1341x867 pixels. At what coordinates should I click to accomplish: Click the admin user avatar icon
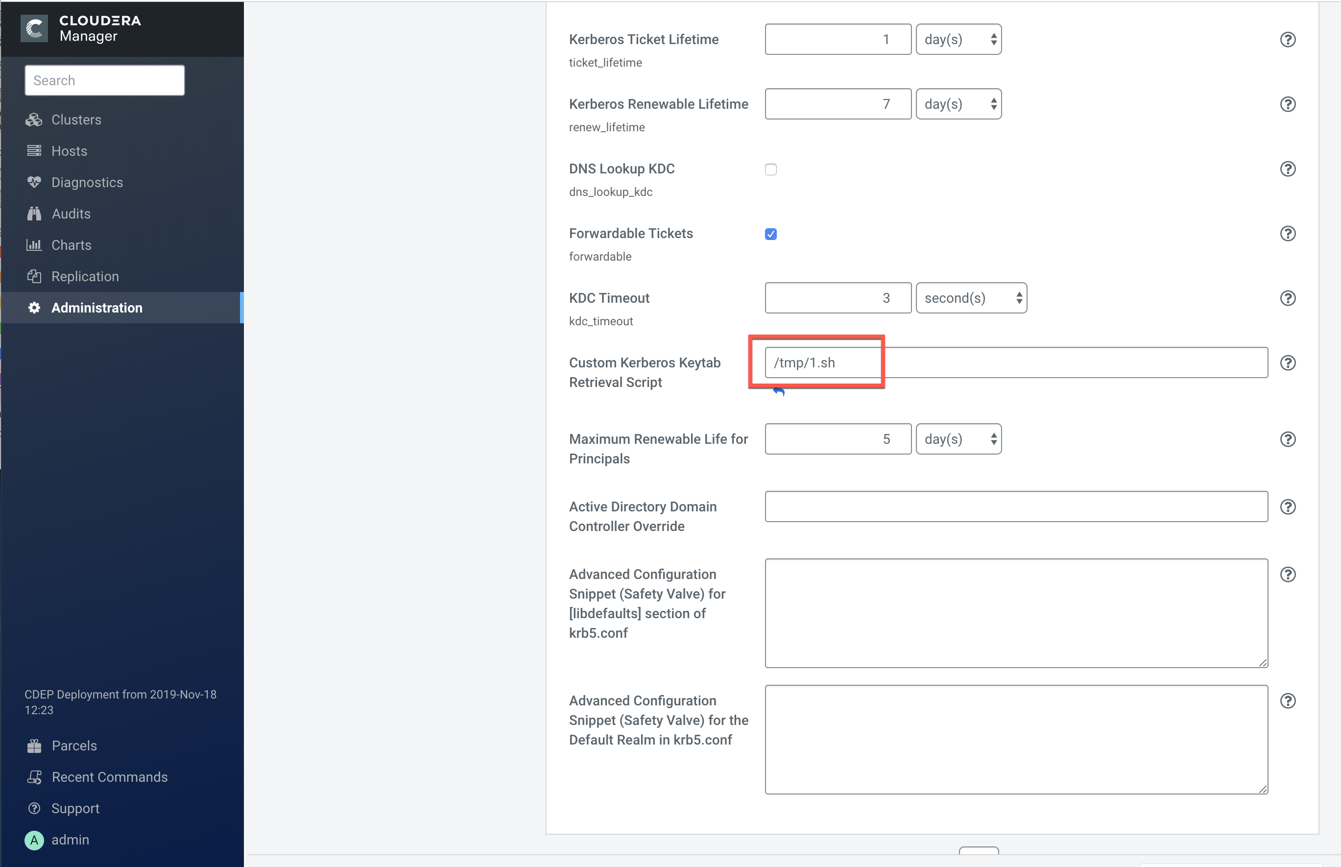(34, 840)
